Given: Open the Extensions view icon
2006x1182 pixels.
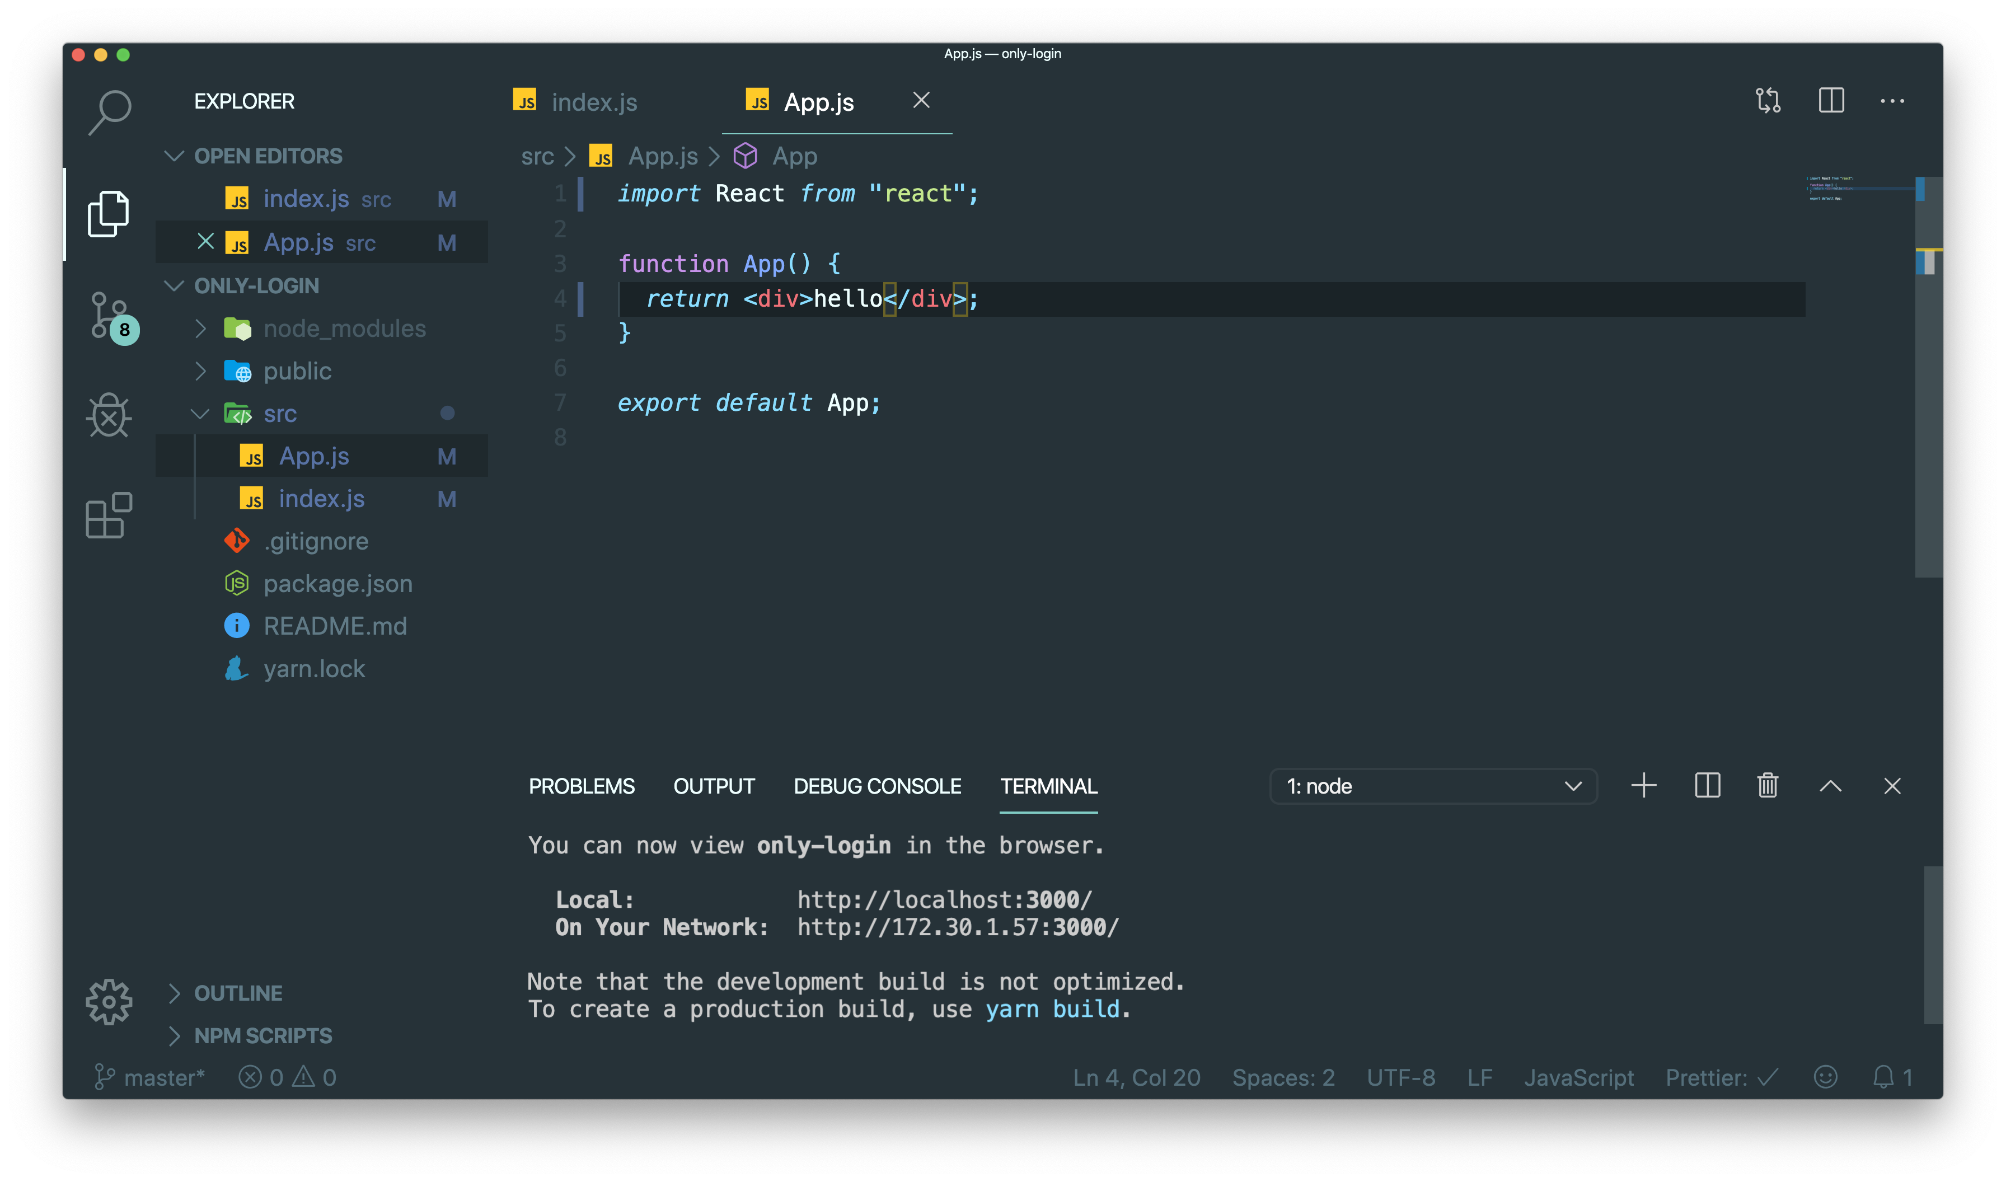Looking at the screenshot, I should tap(109, 514).
